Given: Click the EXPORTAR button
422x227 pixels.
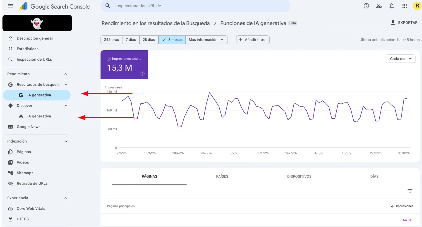Looking at the screenshot, I should pyautogui.click(x=404, y=23).
